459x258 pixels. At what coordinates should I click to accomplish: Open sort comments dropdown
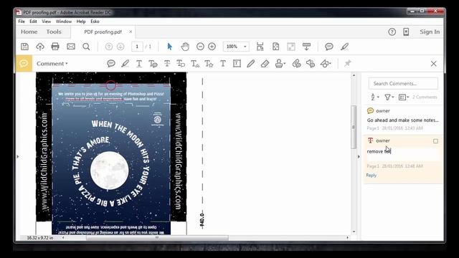tap(374, 97)
